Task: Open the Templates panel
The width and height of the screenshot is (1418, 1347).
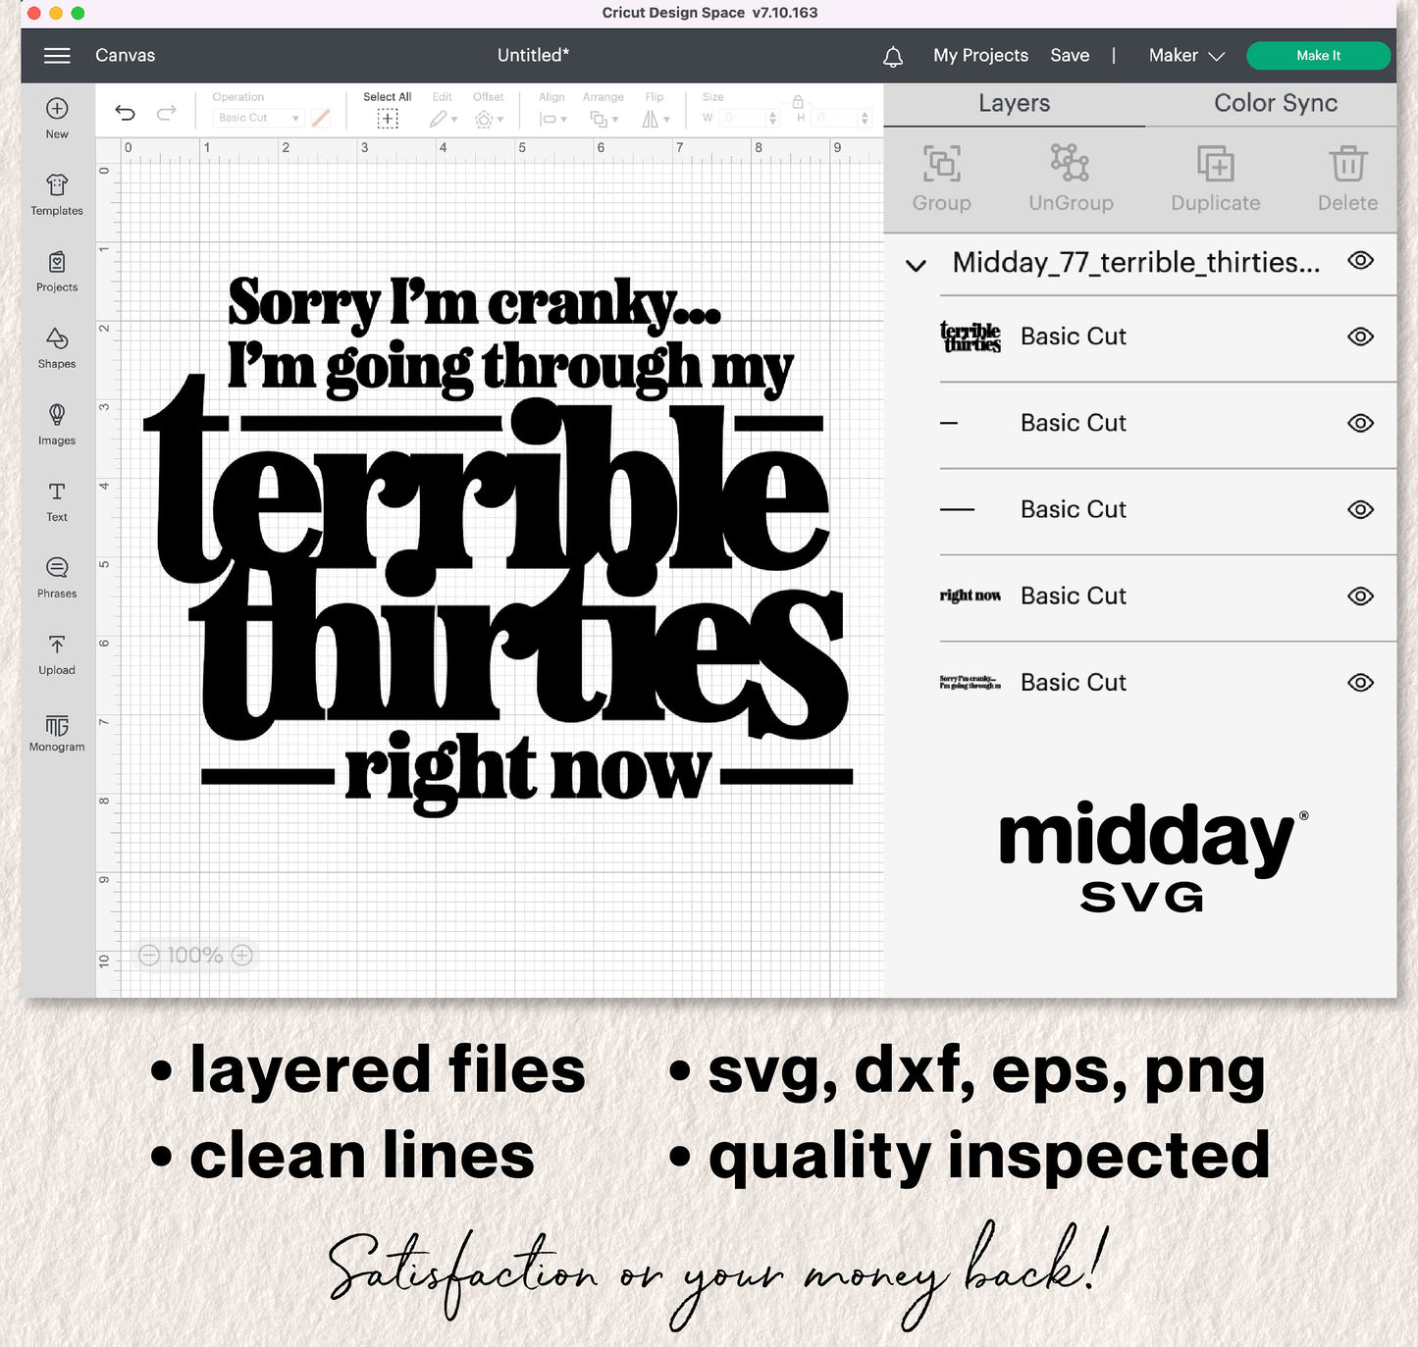Action: [57, 194]
